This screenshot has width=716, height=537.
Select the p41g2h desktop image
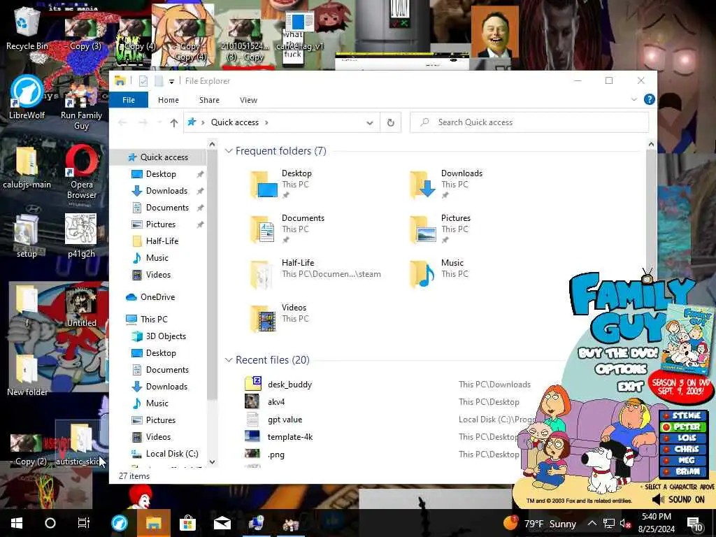[x=81, y=236]
